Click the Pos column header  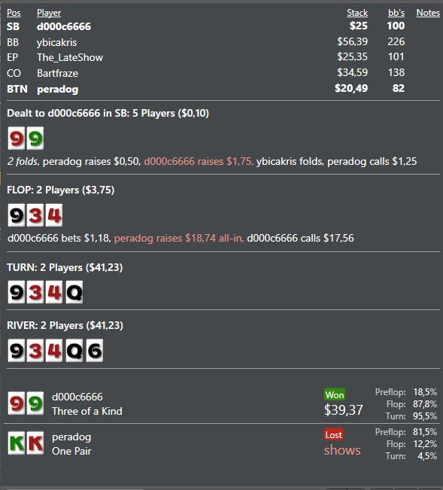tap(14, 13)
